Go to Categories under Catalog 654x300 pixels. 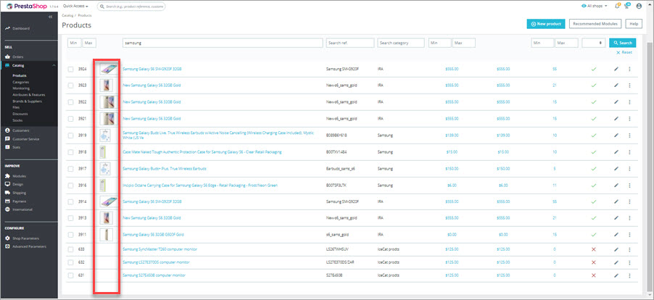click(x=20, y=82)
